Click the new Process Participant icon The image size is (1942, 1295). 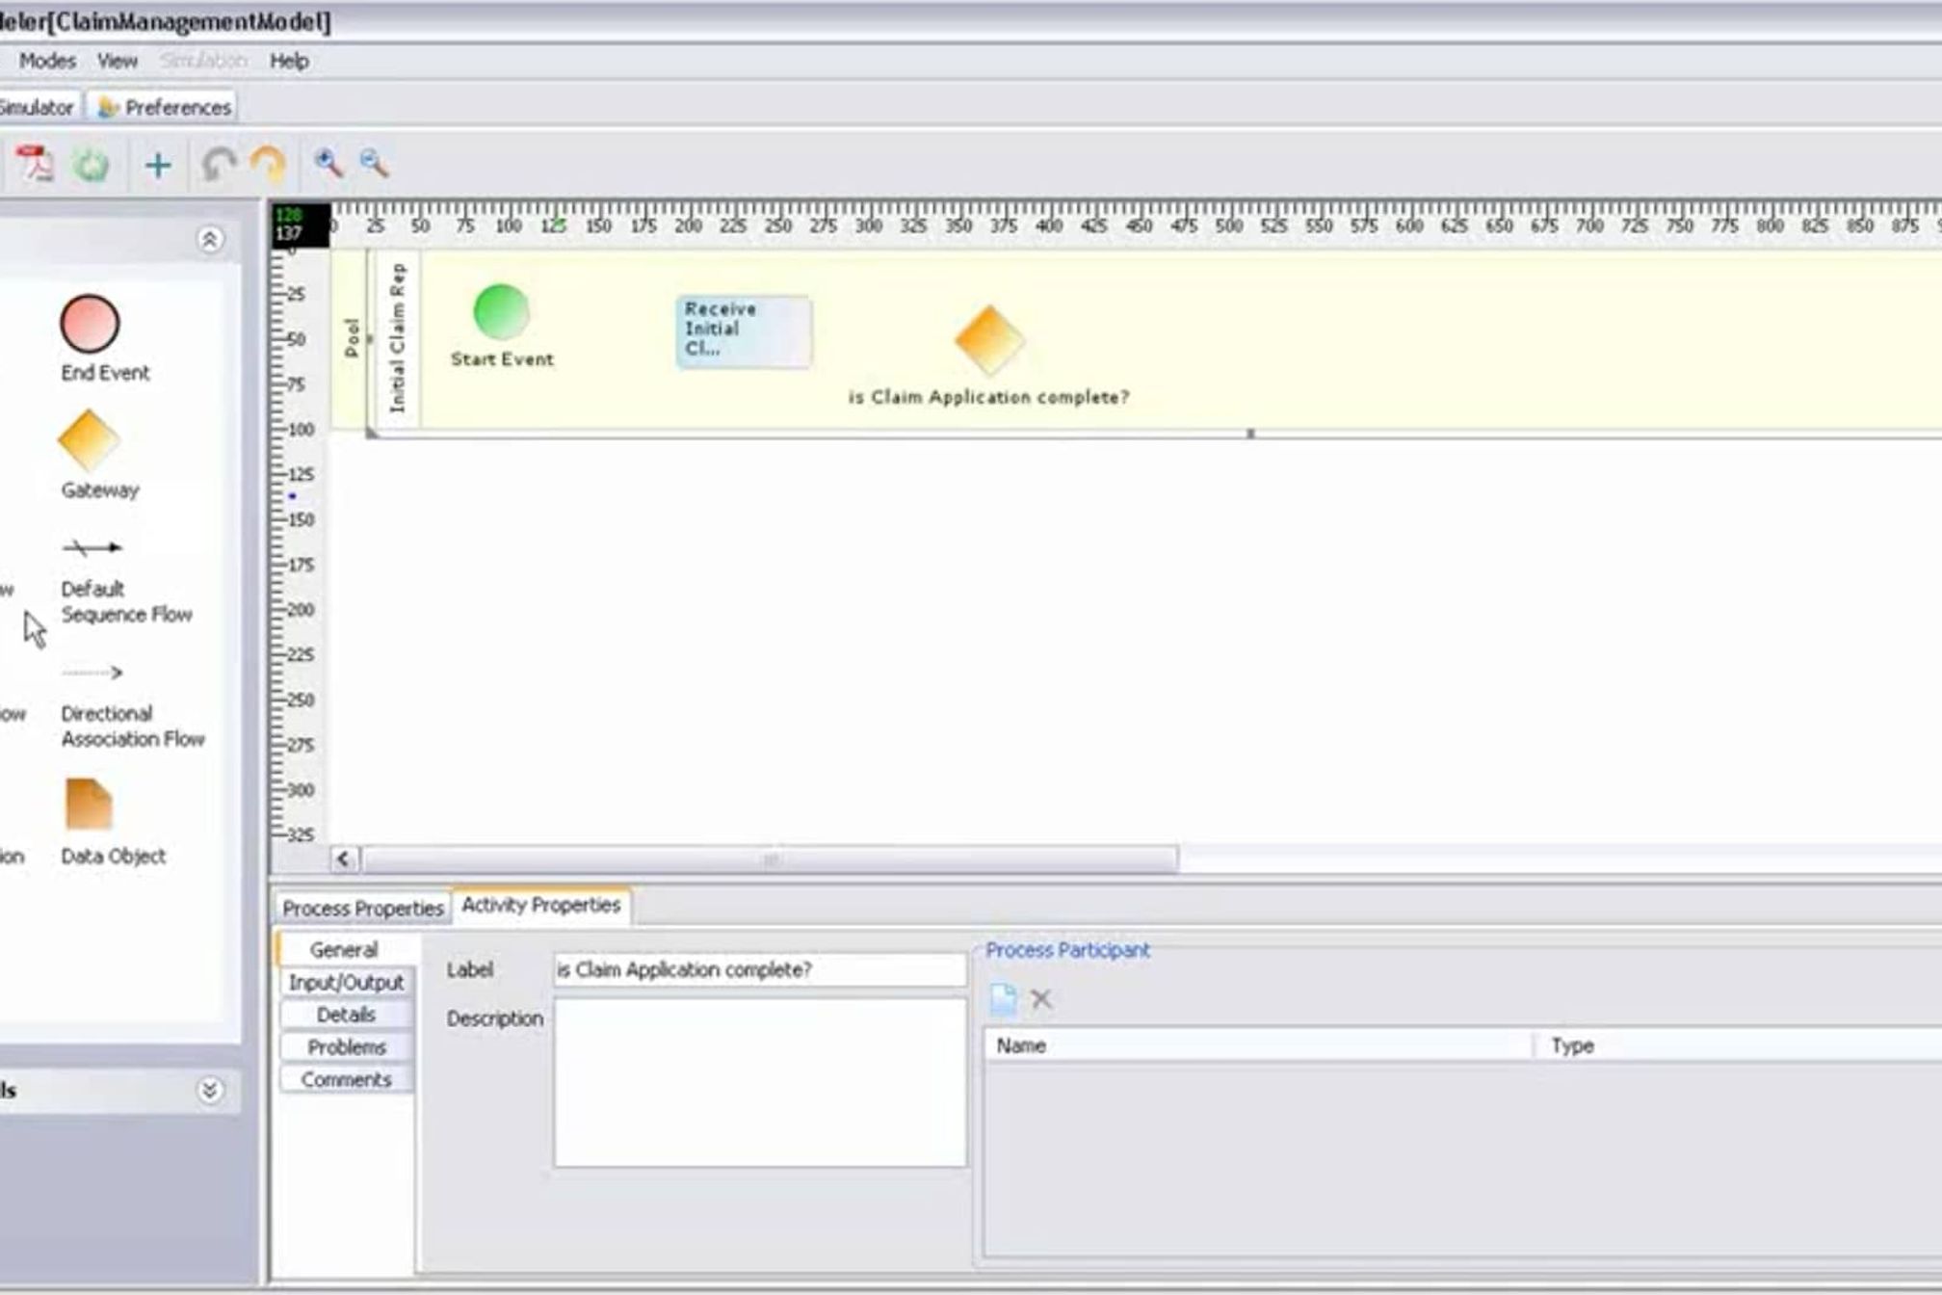coord(1003,999)
